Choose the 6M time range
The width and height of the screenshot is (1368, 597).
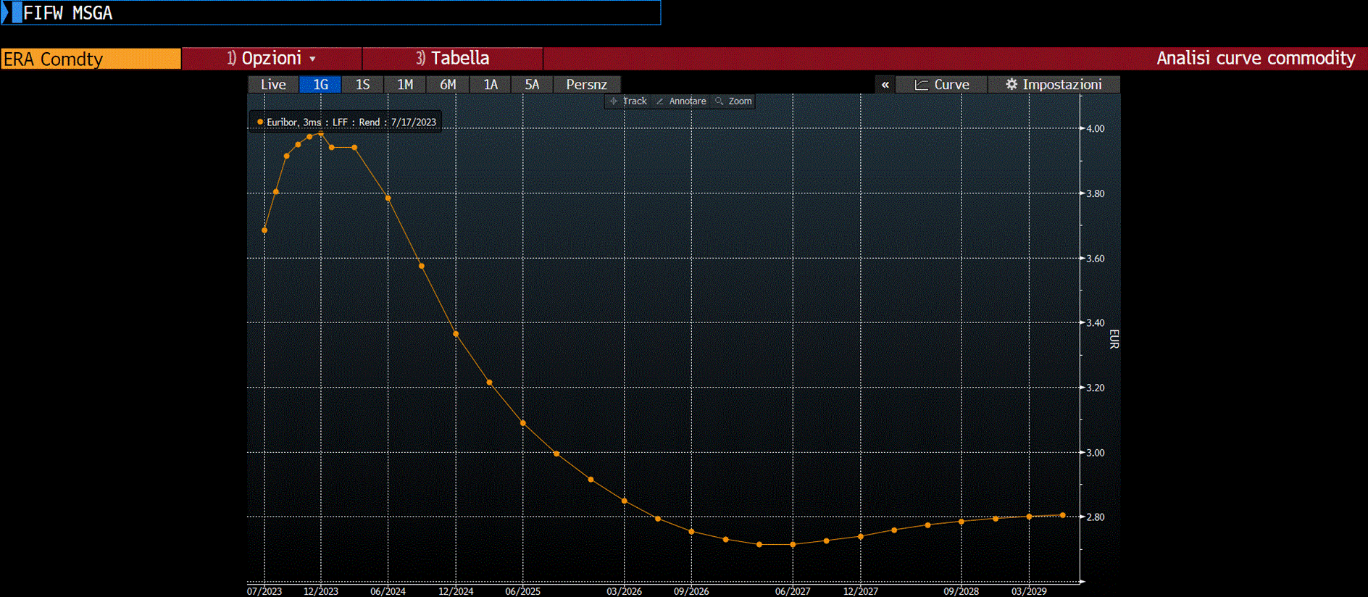pos(448,85)
